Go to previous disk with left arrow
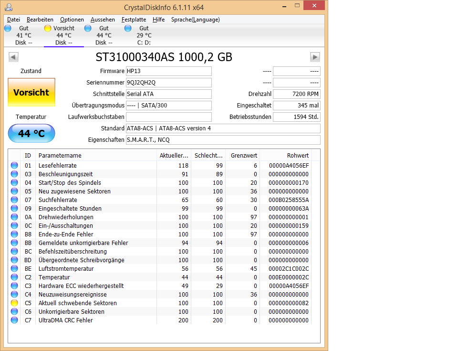 point(13,57)
